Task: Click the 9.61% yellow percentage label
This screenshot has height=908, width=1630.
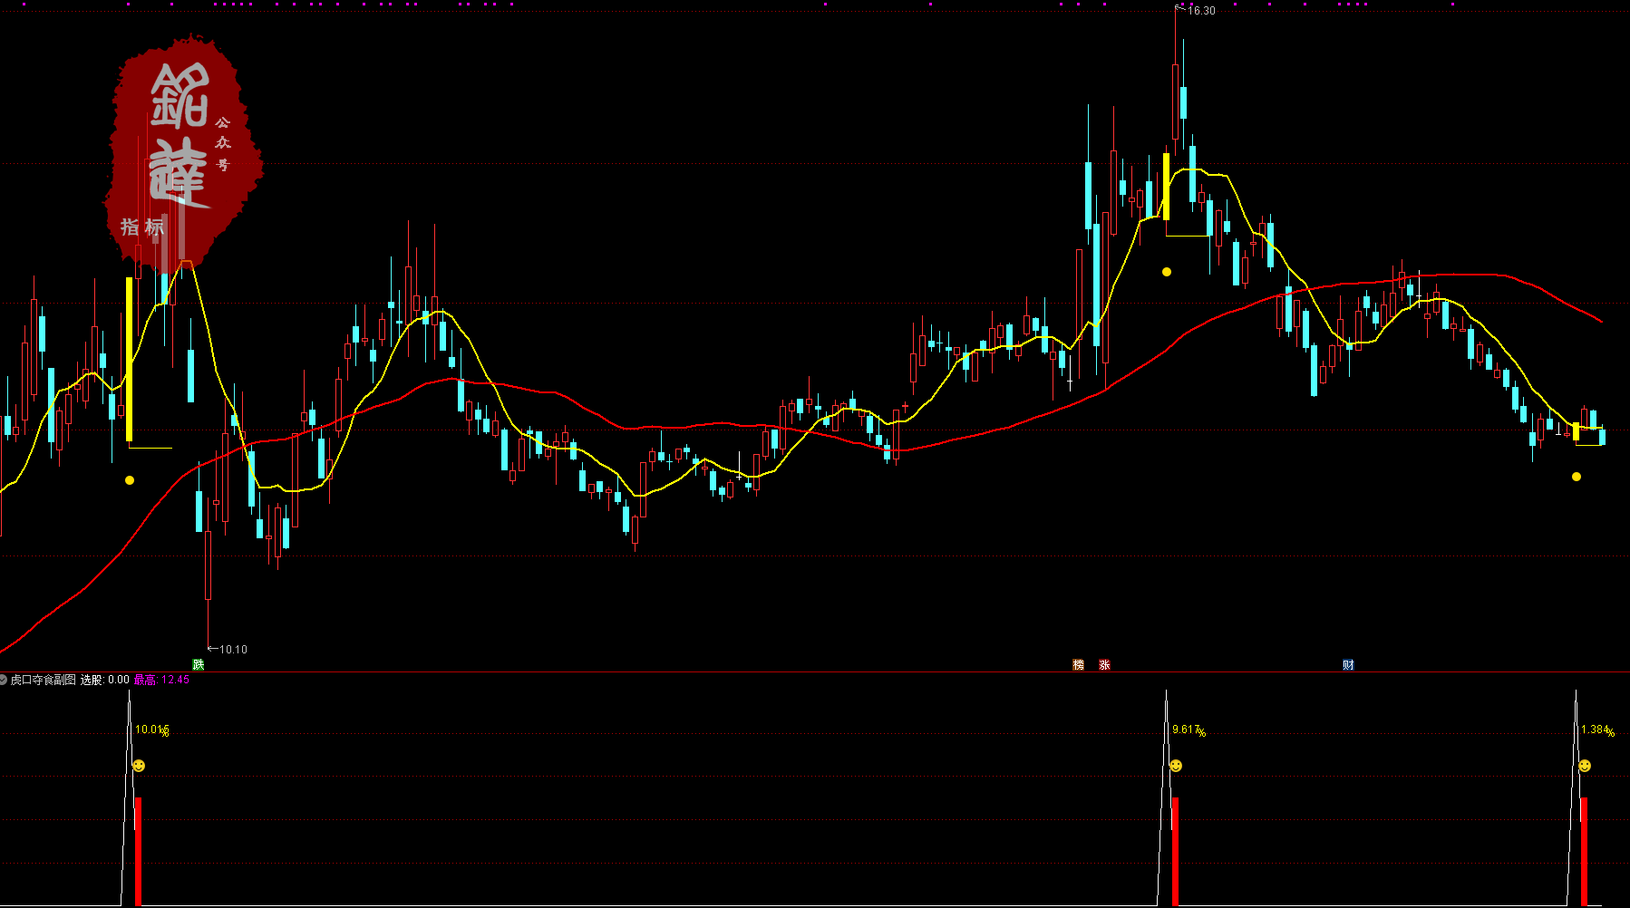Action: click(x=1188, y=729)
